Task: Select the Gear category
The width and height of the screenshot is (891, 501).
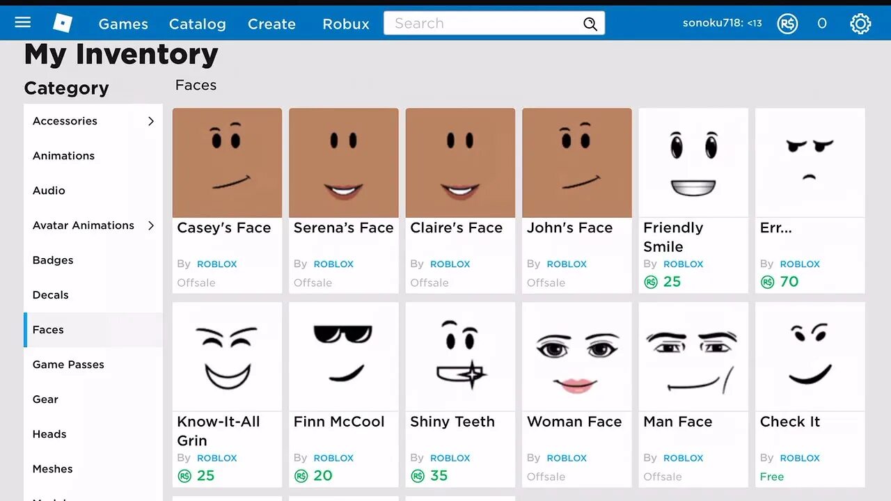Action: (93, 399)
